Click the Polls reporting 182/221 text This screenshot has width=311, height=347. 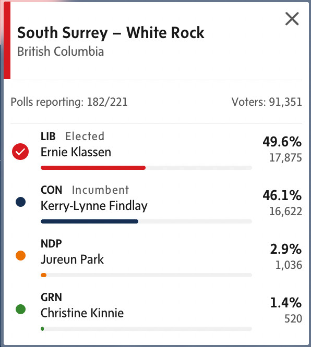click(69, 102)
